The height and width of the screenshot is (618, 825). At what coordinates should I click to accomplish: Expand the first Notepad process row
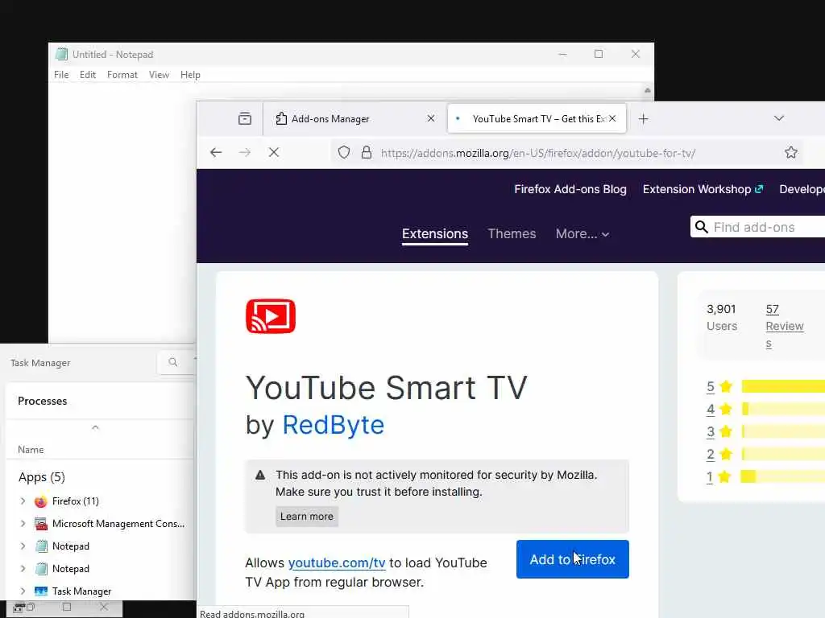23,546
